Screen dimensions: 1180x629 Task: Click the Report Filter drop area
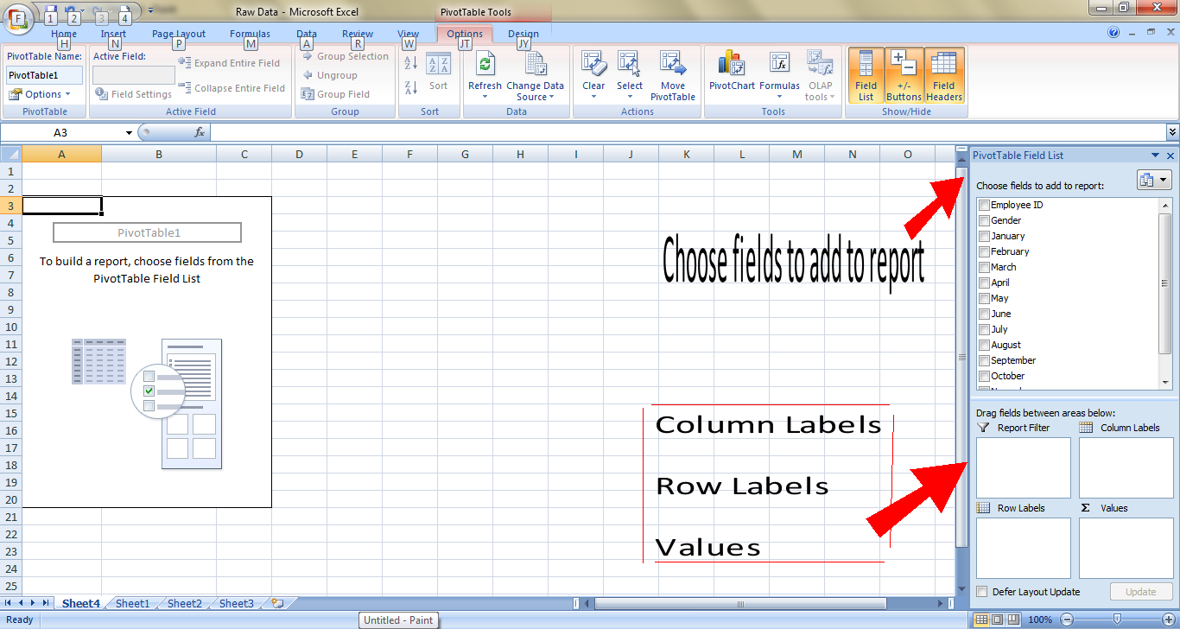[x=1023, y=467]
